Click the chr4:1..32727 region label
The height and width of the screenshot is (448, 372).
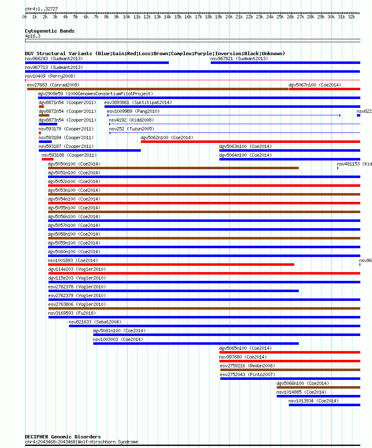[41, 9]
